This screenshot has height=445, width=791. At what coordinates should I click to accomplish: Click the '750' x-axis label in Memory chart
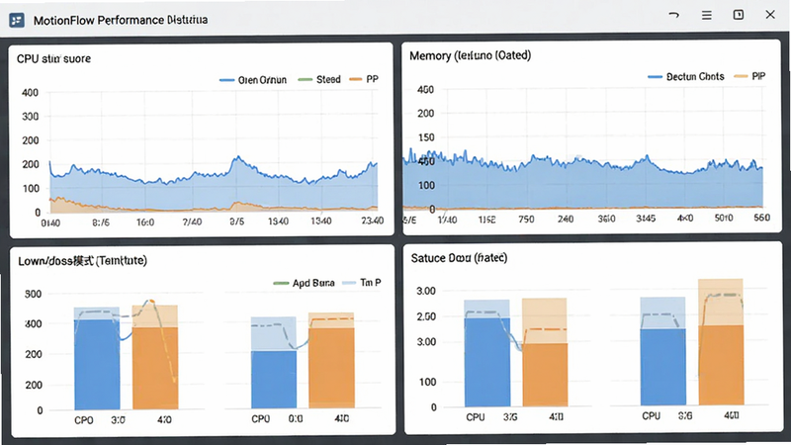coord(526,220)
